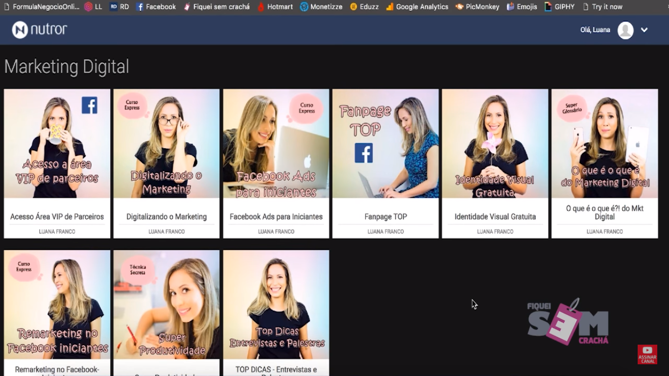Click the Fanpage TOP title text

385,216
